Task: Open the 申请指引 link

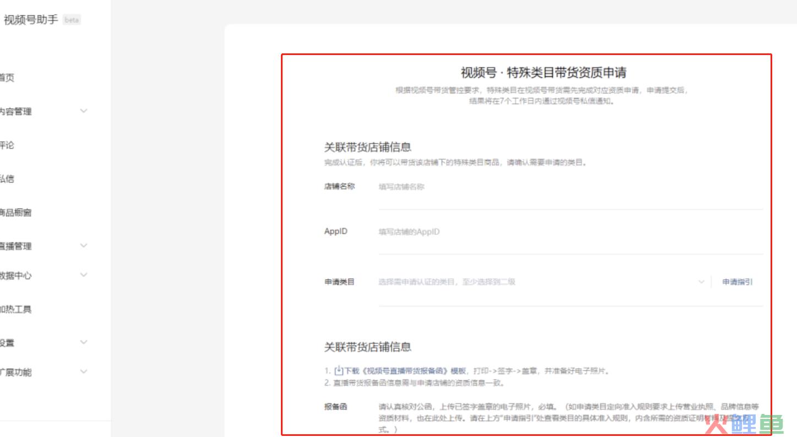Action: (x=737, y=282)
